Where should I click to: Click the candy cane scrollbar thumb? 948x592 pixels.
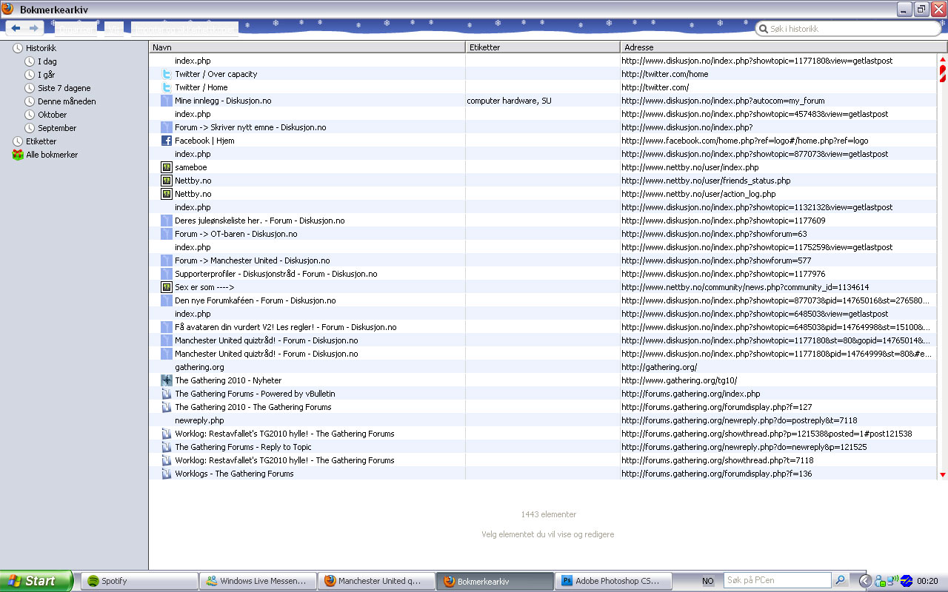click(x=943, y=73)
